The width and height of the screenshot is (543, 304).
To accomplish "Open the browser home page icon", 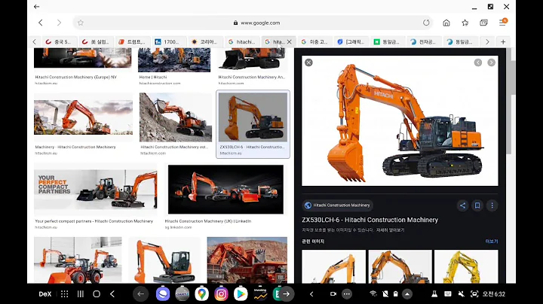I will coord(446,23).
